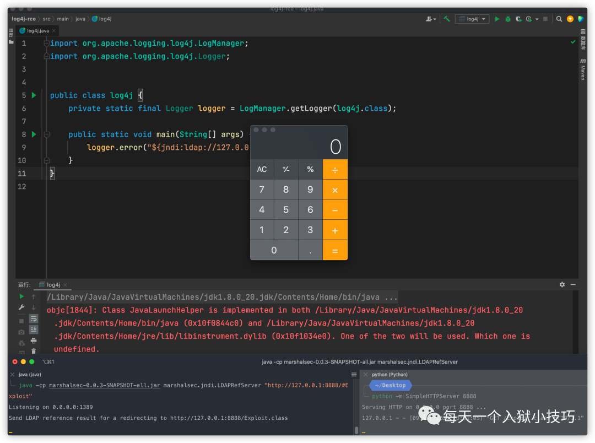The image size is (595, 443).
Task: Click the Run console vertical scrollbar
Action: (x=575, y=322)
